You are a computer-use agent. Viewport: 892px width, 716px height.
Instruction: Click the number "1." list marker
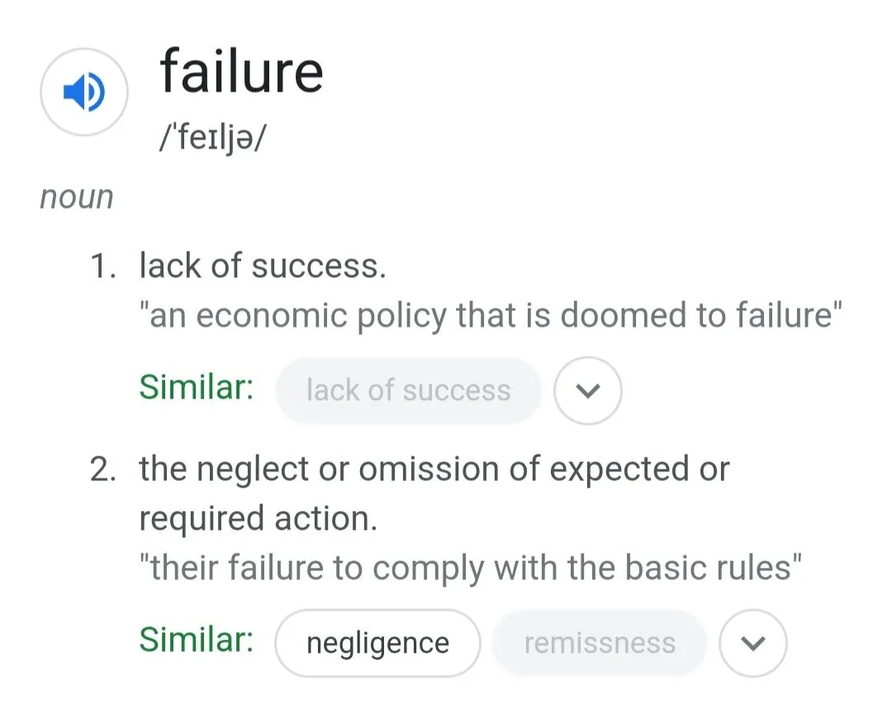coord(102,267)
